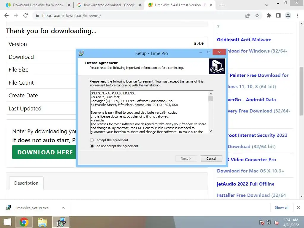
Task: Open the Chrome extensions puzzle icon
Action: pos(269,15)
